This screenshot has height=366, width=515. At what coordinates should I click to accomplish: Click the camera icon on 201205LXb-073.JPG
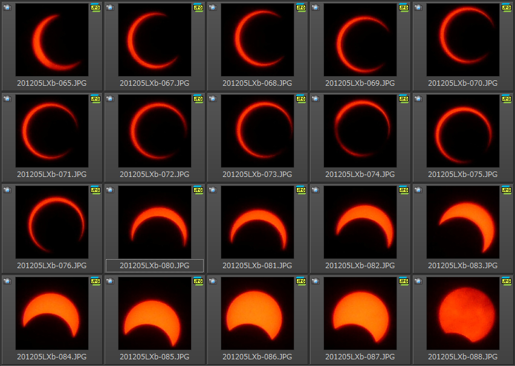213,98
